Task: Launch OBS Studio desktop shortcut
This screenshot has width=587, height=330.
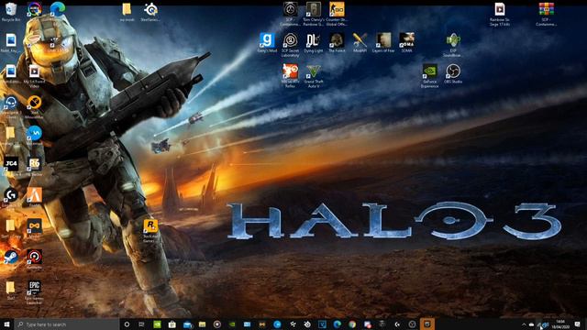Action: (453, 73)
